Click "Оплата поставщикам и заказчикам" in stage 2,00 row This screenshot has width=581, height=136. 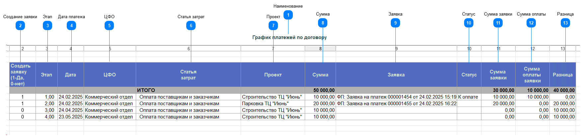[x=188, y=104]
